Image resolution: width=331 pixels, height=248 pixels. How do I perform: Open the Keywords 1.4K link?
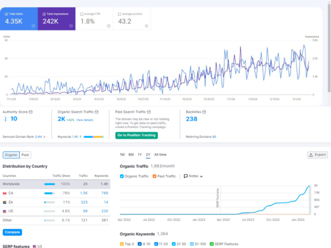75,137
